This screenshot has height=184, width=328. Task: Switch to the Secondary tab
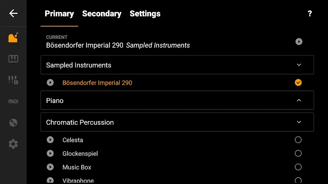(102, 13)
